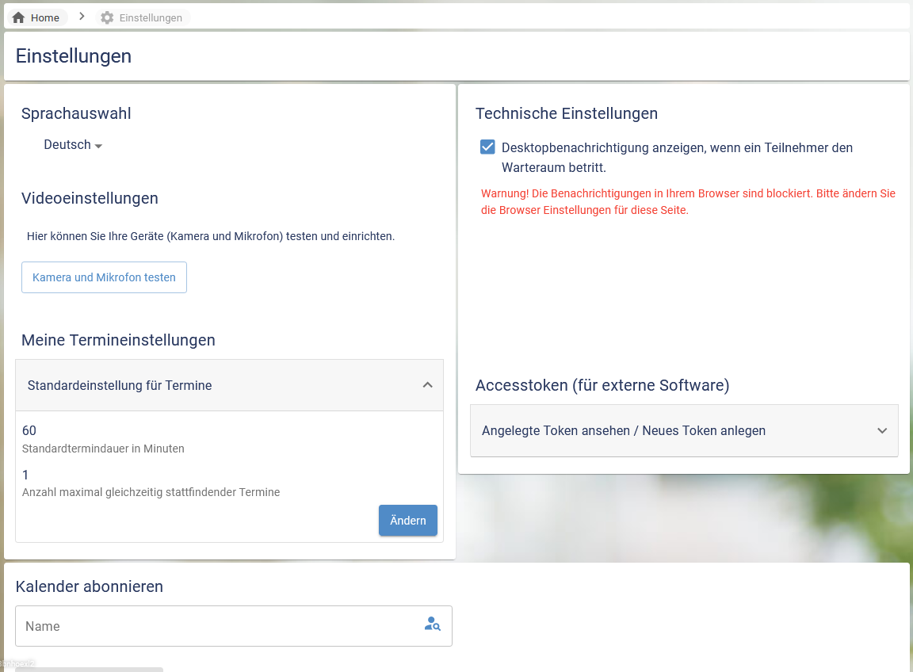
Task: Uncheck the Desktopbenachrichtigung anzeigen checkbox
Action: pyautogui.click(x=487, y=147)
